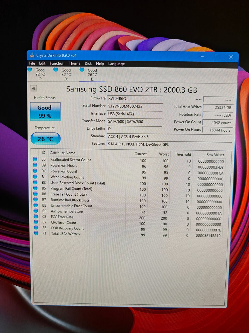Viewport: 249px width, 333px height.
Task: Click the Drive Letter field E:
Action: tap(135, 129)
